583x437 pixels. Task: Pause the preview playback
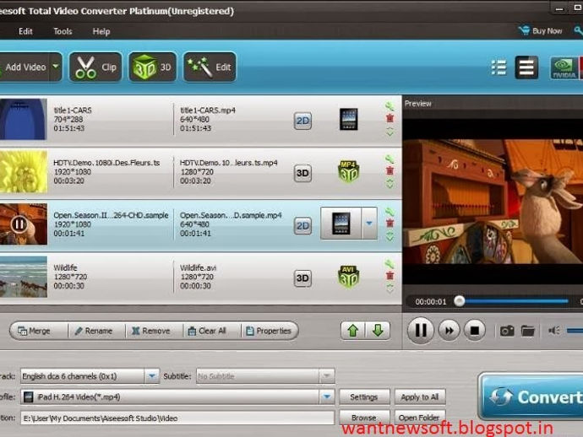[421, 330]
